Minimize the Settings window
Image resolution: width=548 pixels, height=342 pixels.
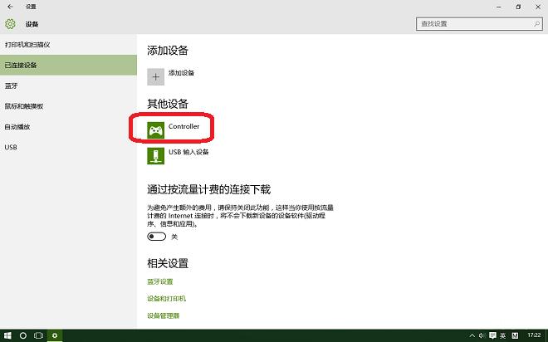(x=499, y=7)
